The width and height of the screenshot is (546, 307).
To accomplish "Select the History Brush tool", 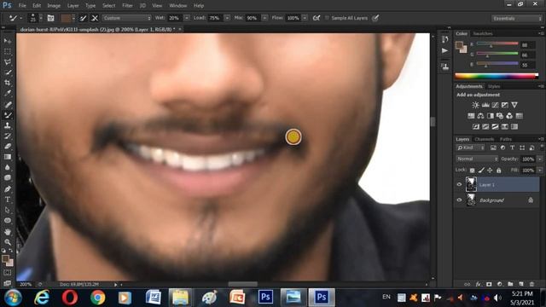I will click(x=8, y=136).
